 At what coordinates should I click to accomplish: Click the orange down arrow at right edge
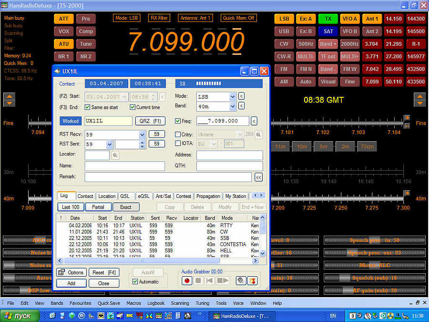419,103
